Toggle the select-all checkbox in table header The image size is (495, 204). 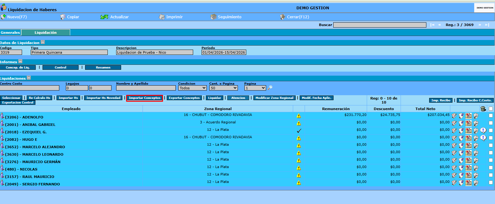tap(491, 109)
